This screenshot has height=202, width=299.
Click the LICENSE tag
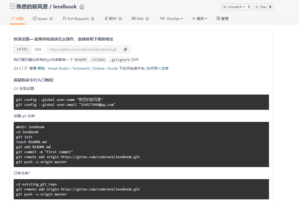[x=98, y=60]
